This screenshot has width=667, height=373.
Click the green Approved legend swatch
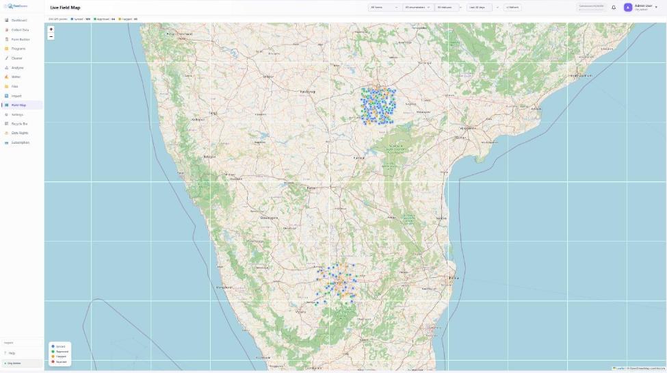tap(53, 352)
